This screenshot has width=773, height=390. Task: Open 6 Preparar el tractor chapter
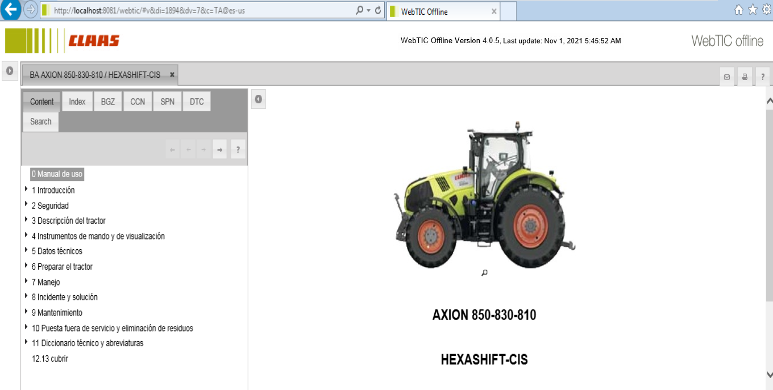[x=62, y=266]
